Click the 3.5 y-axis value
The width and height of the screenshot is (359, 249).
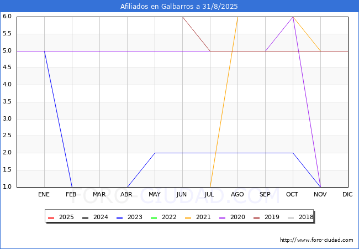7,102
